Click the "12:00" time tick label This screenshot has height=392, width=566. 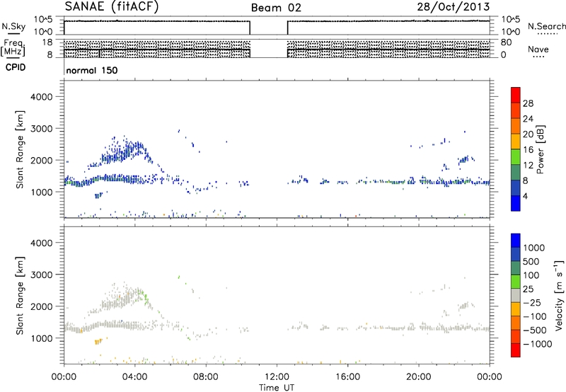tap(277, 377)
